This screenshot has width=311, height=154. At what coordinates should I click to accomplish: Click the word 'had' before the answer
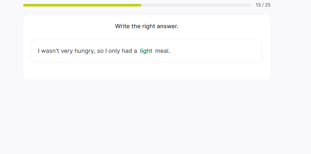127,51
